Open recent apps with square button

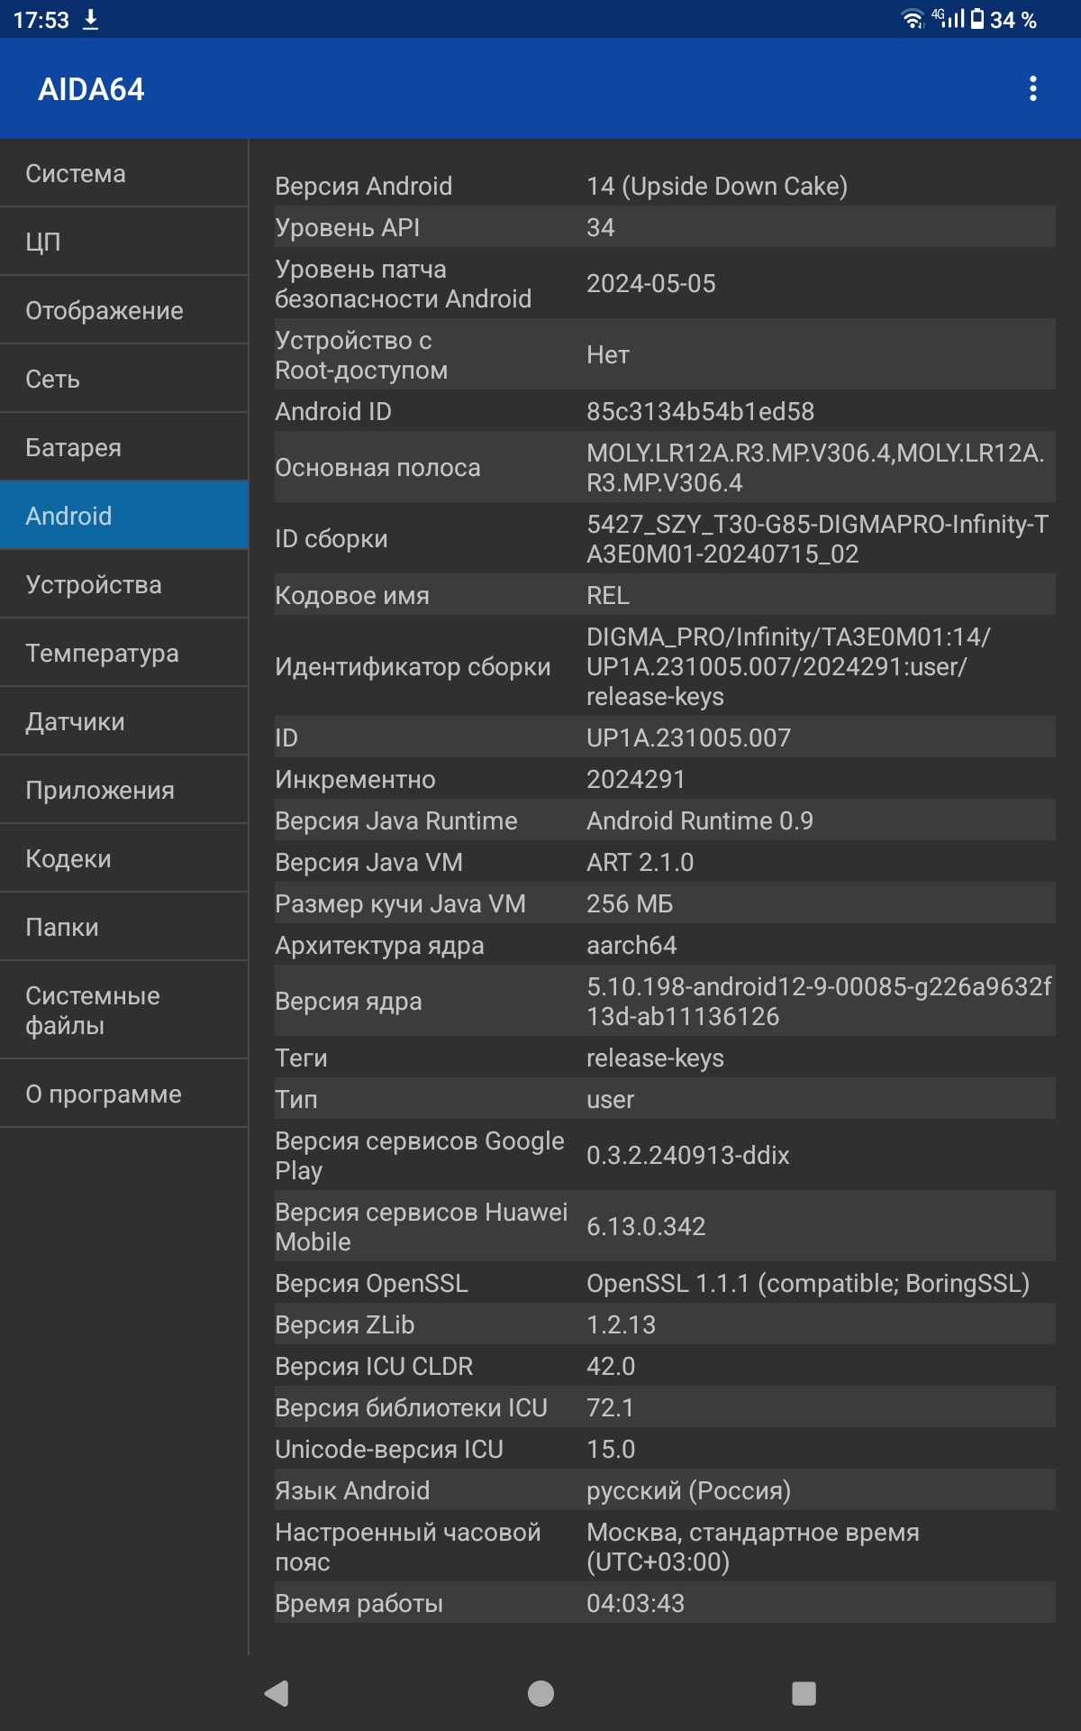(x=804, y=1693)
